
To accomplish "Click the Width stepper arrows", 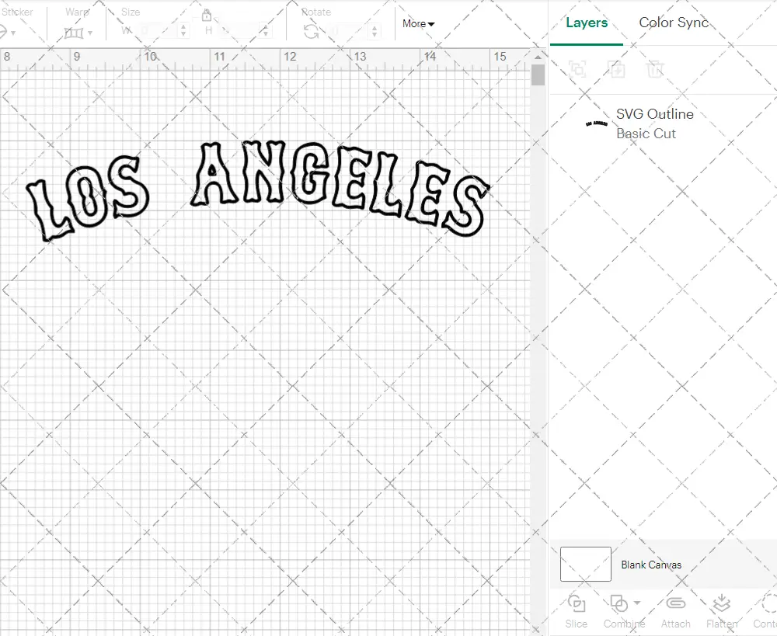I will [x=183, y=31].
